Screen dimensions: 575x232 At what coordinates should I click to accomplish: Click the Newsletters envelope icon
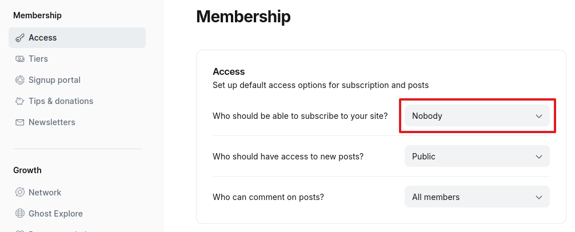point(19,122)
